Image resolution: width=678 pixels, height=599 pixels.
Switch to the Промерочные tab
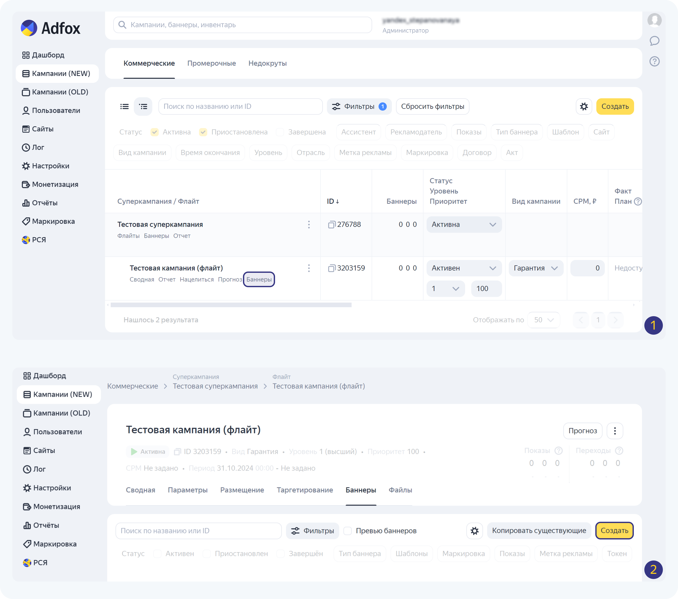[x=211, y=63]
